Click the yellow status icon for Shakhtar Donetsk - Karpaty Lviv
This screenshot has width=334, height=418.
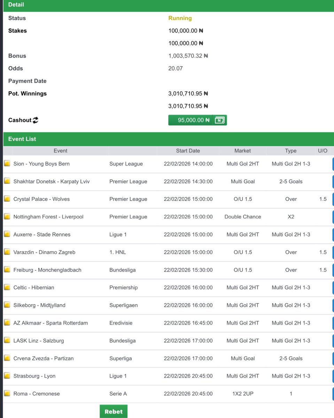point(7,181)
